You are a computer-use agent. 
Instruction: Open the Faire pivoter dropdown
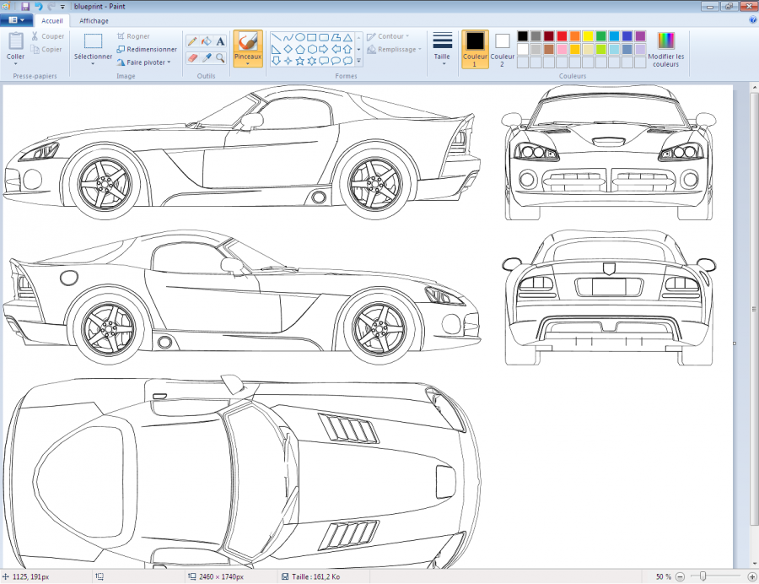coord(148,62)
